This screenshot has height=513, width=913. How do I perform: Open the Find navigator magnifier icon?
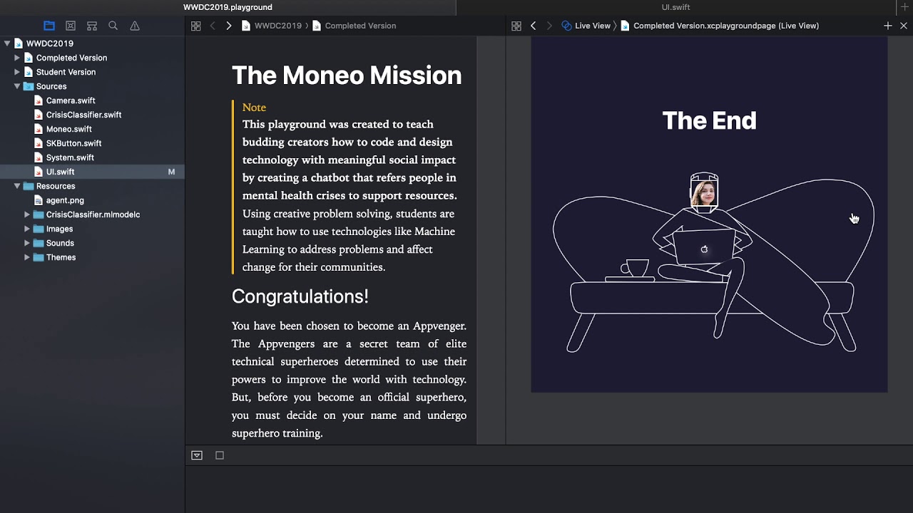point(113,26)
